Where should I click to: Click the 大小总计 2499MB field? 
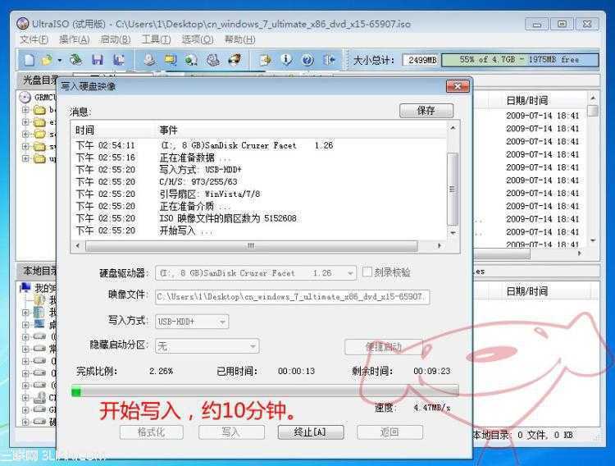[x=421, y=60]
